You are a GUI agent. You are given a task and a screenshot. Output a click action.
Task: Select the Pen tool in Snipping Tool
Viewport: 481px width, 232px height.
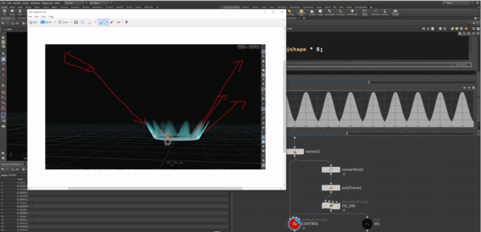click(x=102, y=22)
